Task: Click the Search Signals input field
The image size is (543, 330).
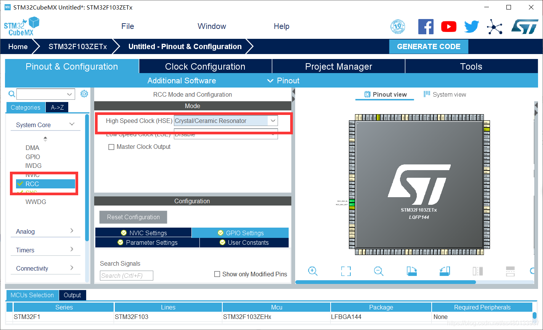Action: pyautogui.click(x=127, y=276)
